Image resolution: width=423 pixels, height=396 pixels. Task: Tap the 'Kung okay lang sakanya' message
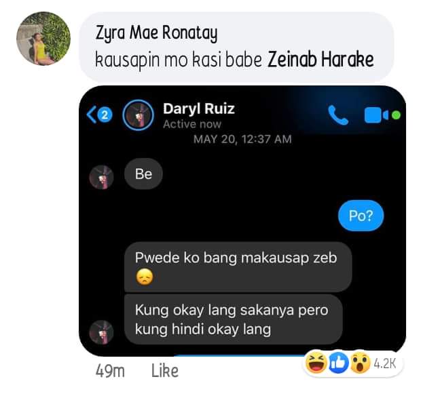(x=234, y=319)
